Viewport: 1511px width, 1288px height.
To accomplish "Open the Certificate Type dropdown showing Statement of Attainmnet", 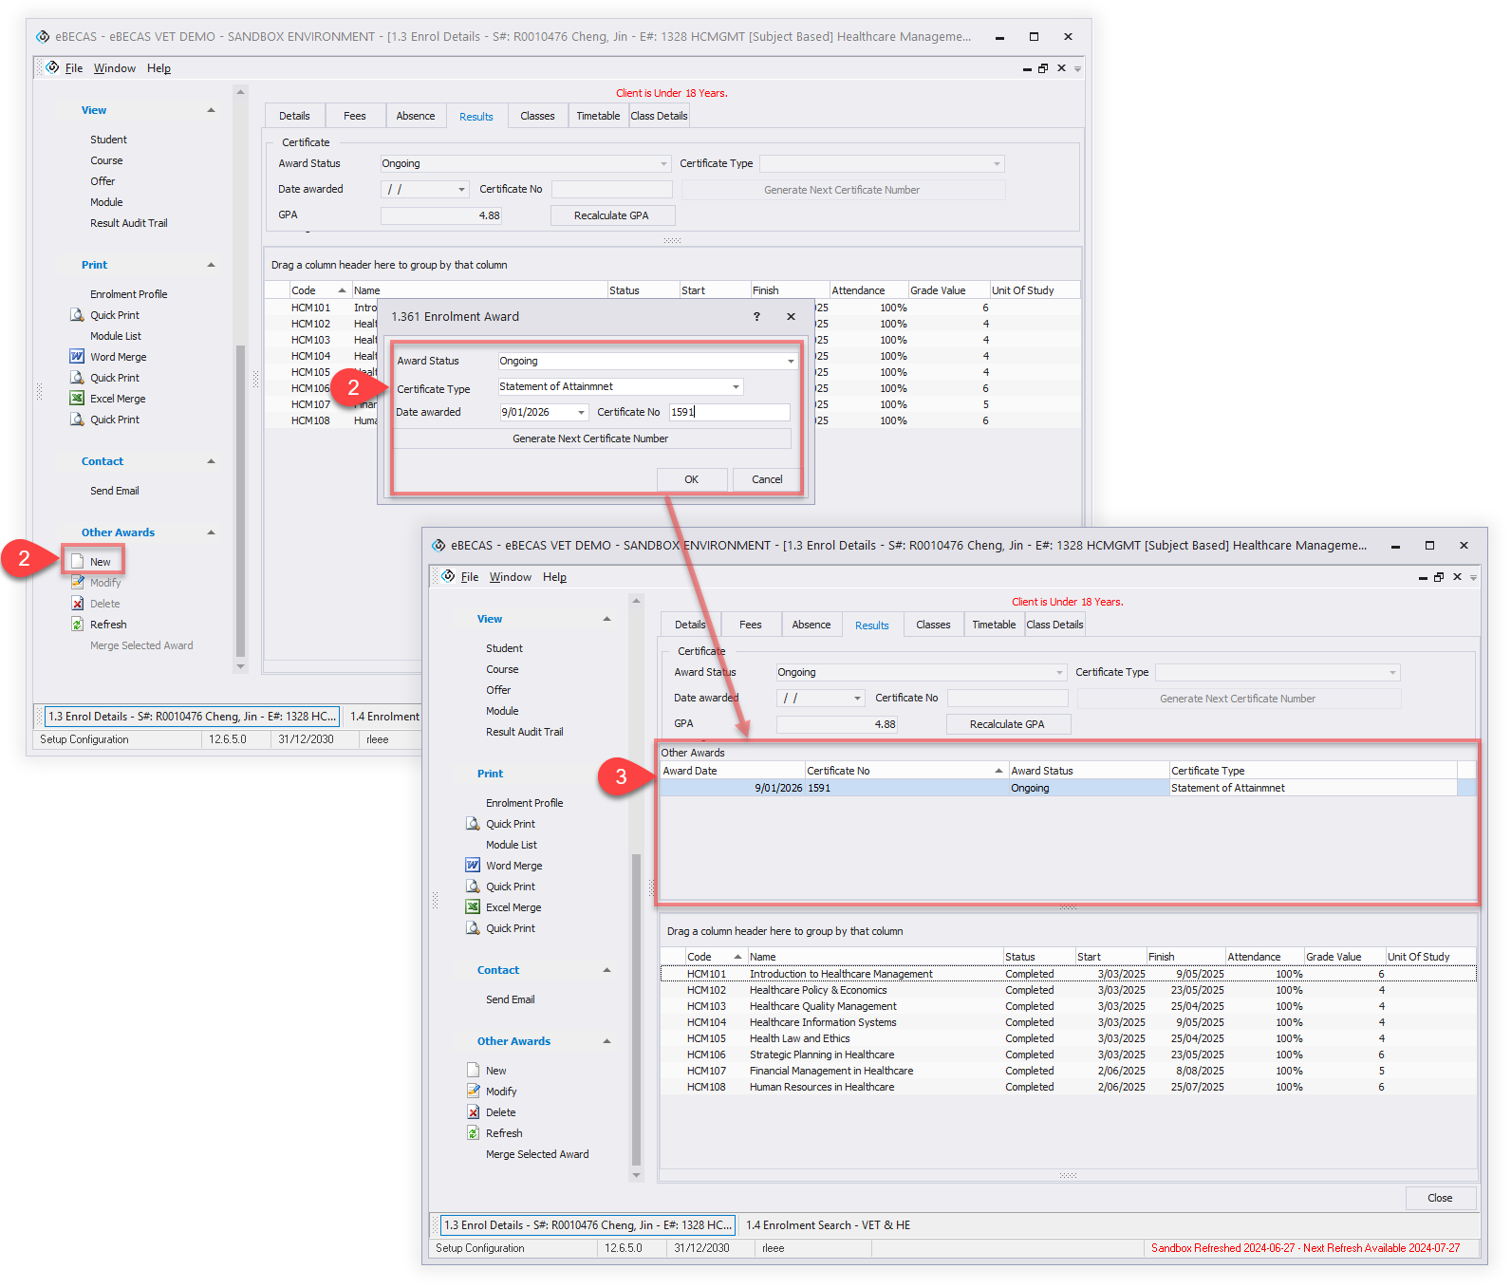I will 736,387.
